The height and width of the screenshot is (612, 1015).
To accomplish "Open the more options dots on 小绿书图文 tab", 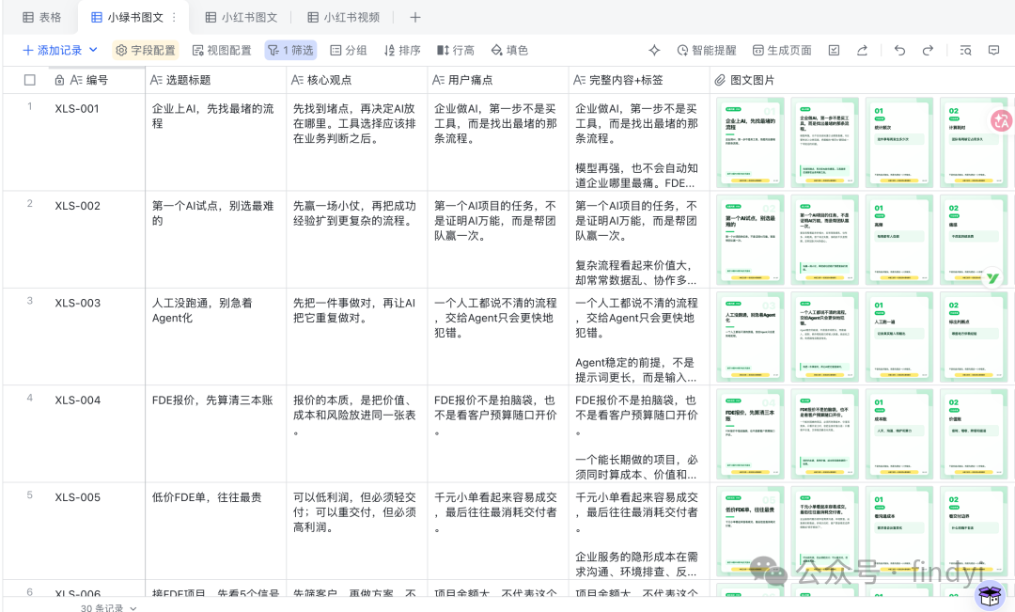I will (174, 18).
